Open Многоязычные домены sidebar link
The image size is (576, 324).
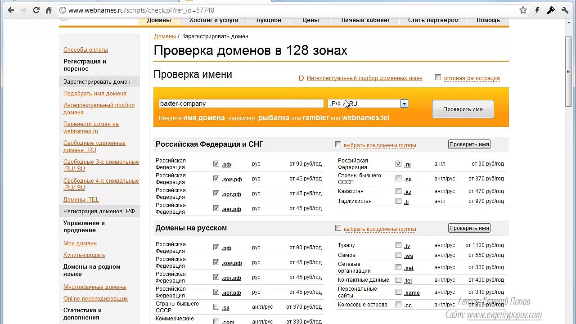[94, 287]
